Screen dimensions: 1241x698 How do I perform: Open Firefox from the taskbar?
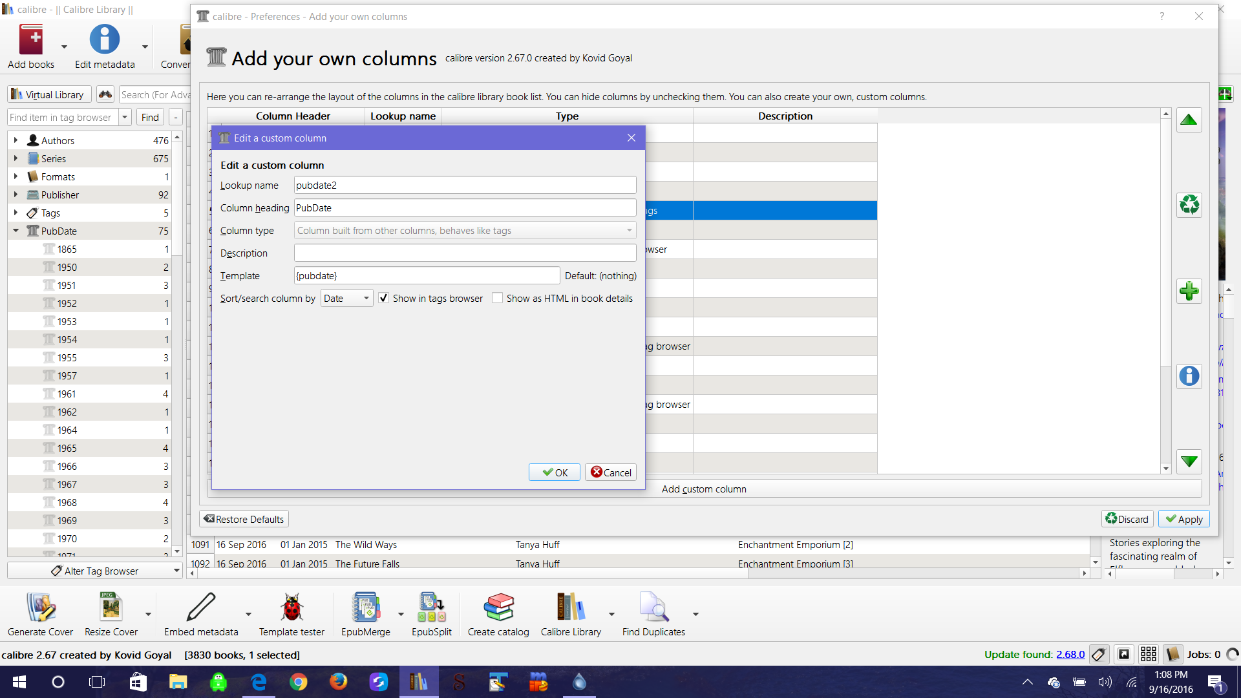[x=338, y=682]
